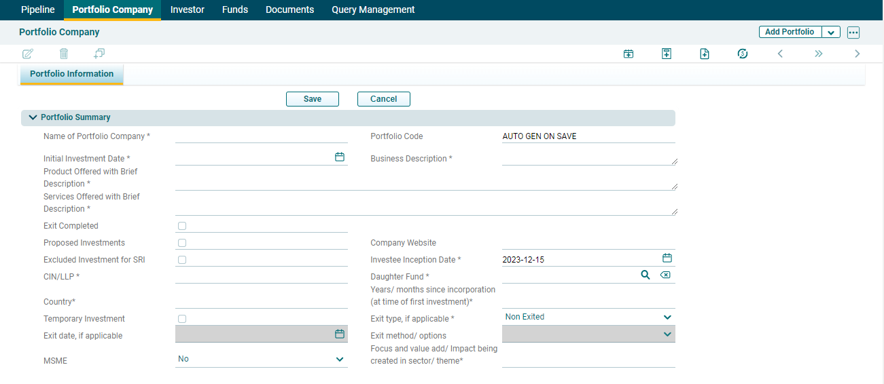The image size is (884, 384).
Task: Open Initial Investment Date calendar picker
Action: [x=340, y=157]
